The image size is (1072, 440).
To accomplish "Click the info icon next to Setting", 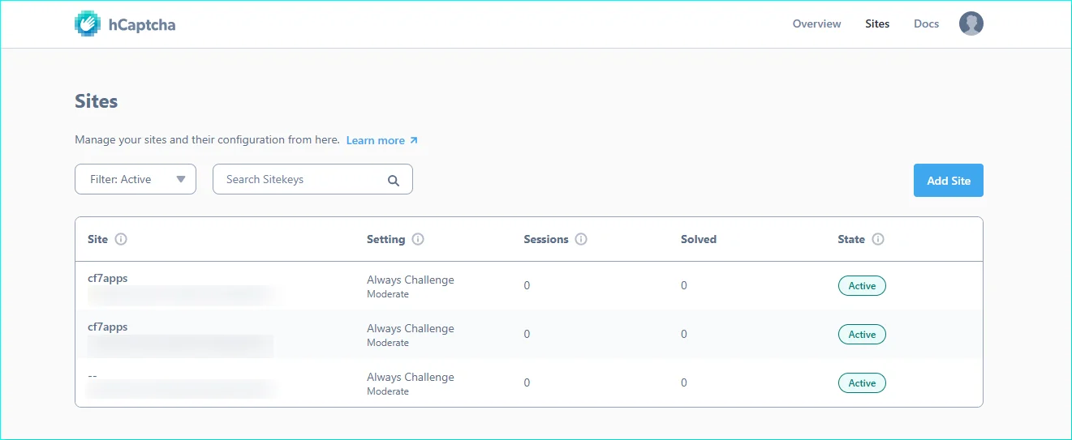I will tap(418, 239).
